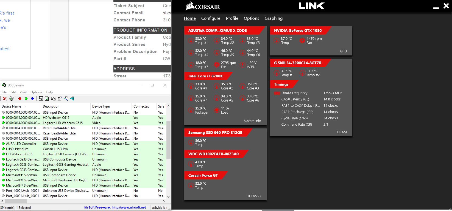Image resolution: width=452 pixels, height=211 pixels.
Task: Click the green dot enable-devices icon in USBDeview
Action: click(x=26, y=99)
